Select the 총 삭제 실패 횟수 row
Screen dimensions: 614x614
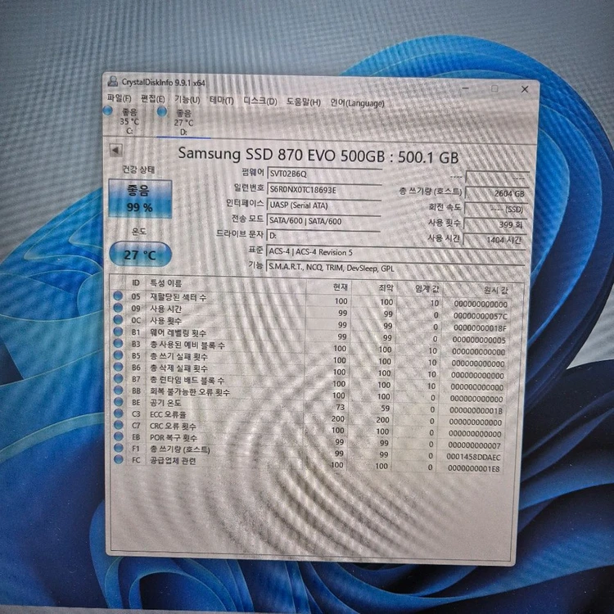click(308, 370)
